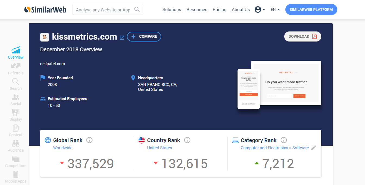The image size is (365, 185).
Task: Click the Country Rank info icon
Action: 187,140
